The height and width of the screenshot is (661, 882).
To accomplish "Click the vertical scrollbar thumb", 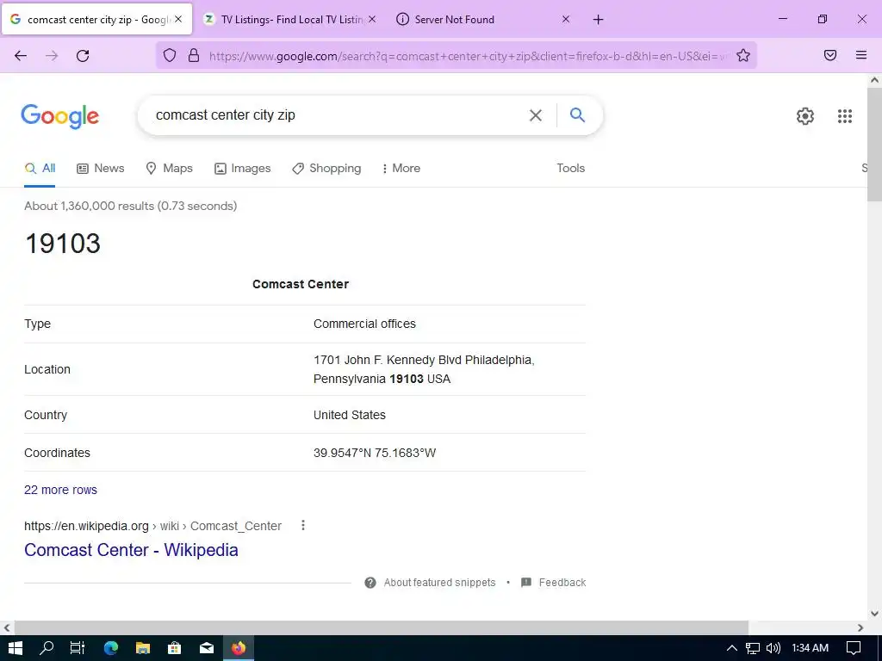I will click(x=874, y=144).
